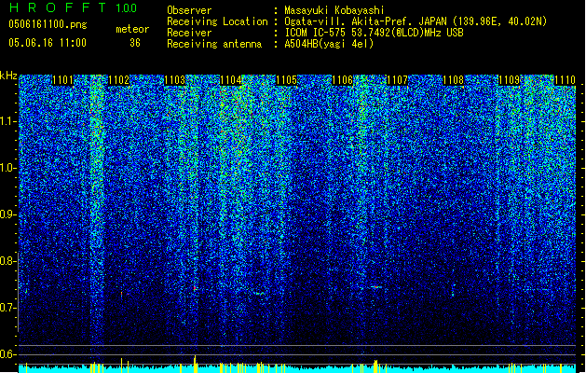This screenshot has height=373, width=586.
Task: Select the filename 0506161100.png
Action: coord(48,25)
